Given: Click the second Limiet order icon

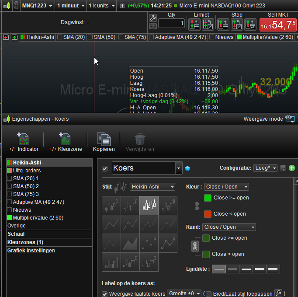Looking at the screenshot, I should [x=208, y=24].
